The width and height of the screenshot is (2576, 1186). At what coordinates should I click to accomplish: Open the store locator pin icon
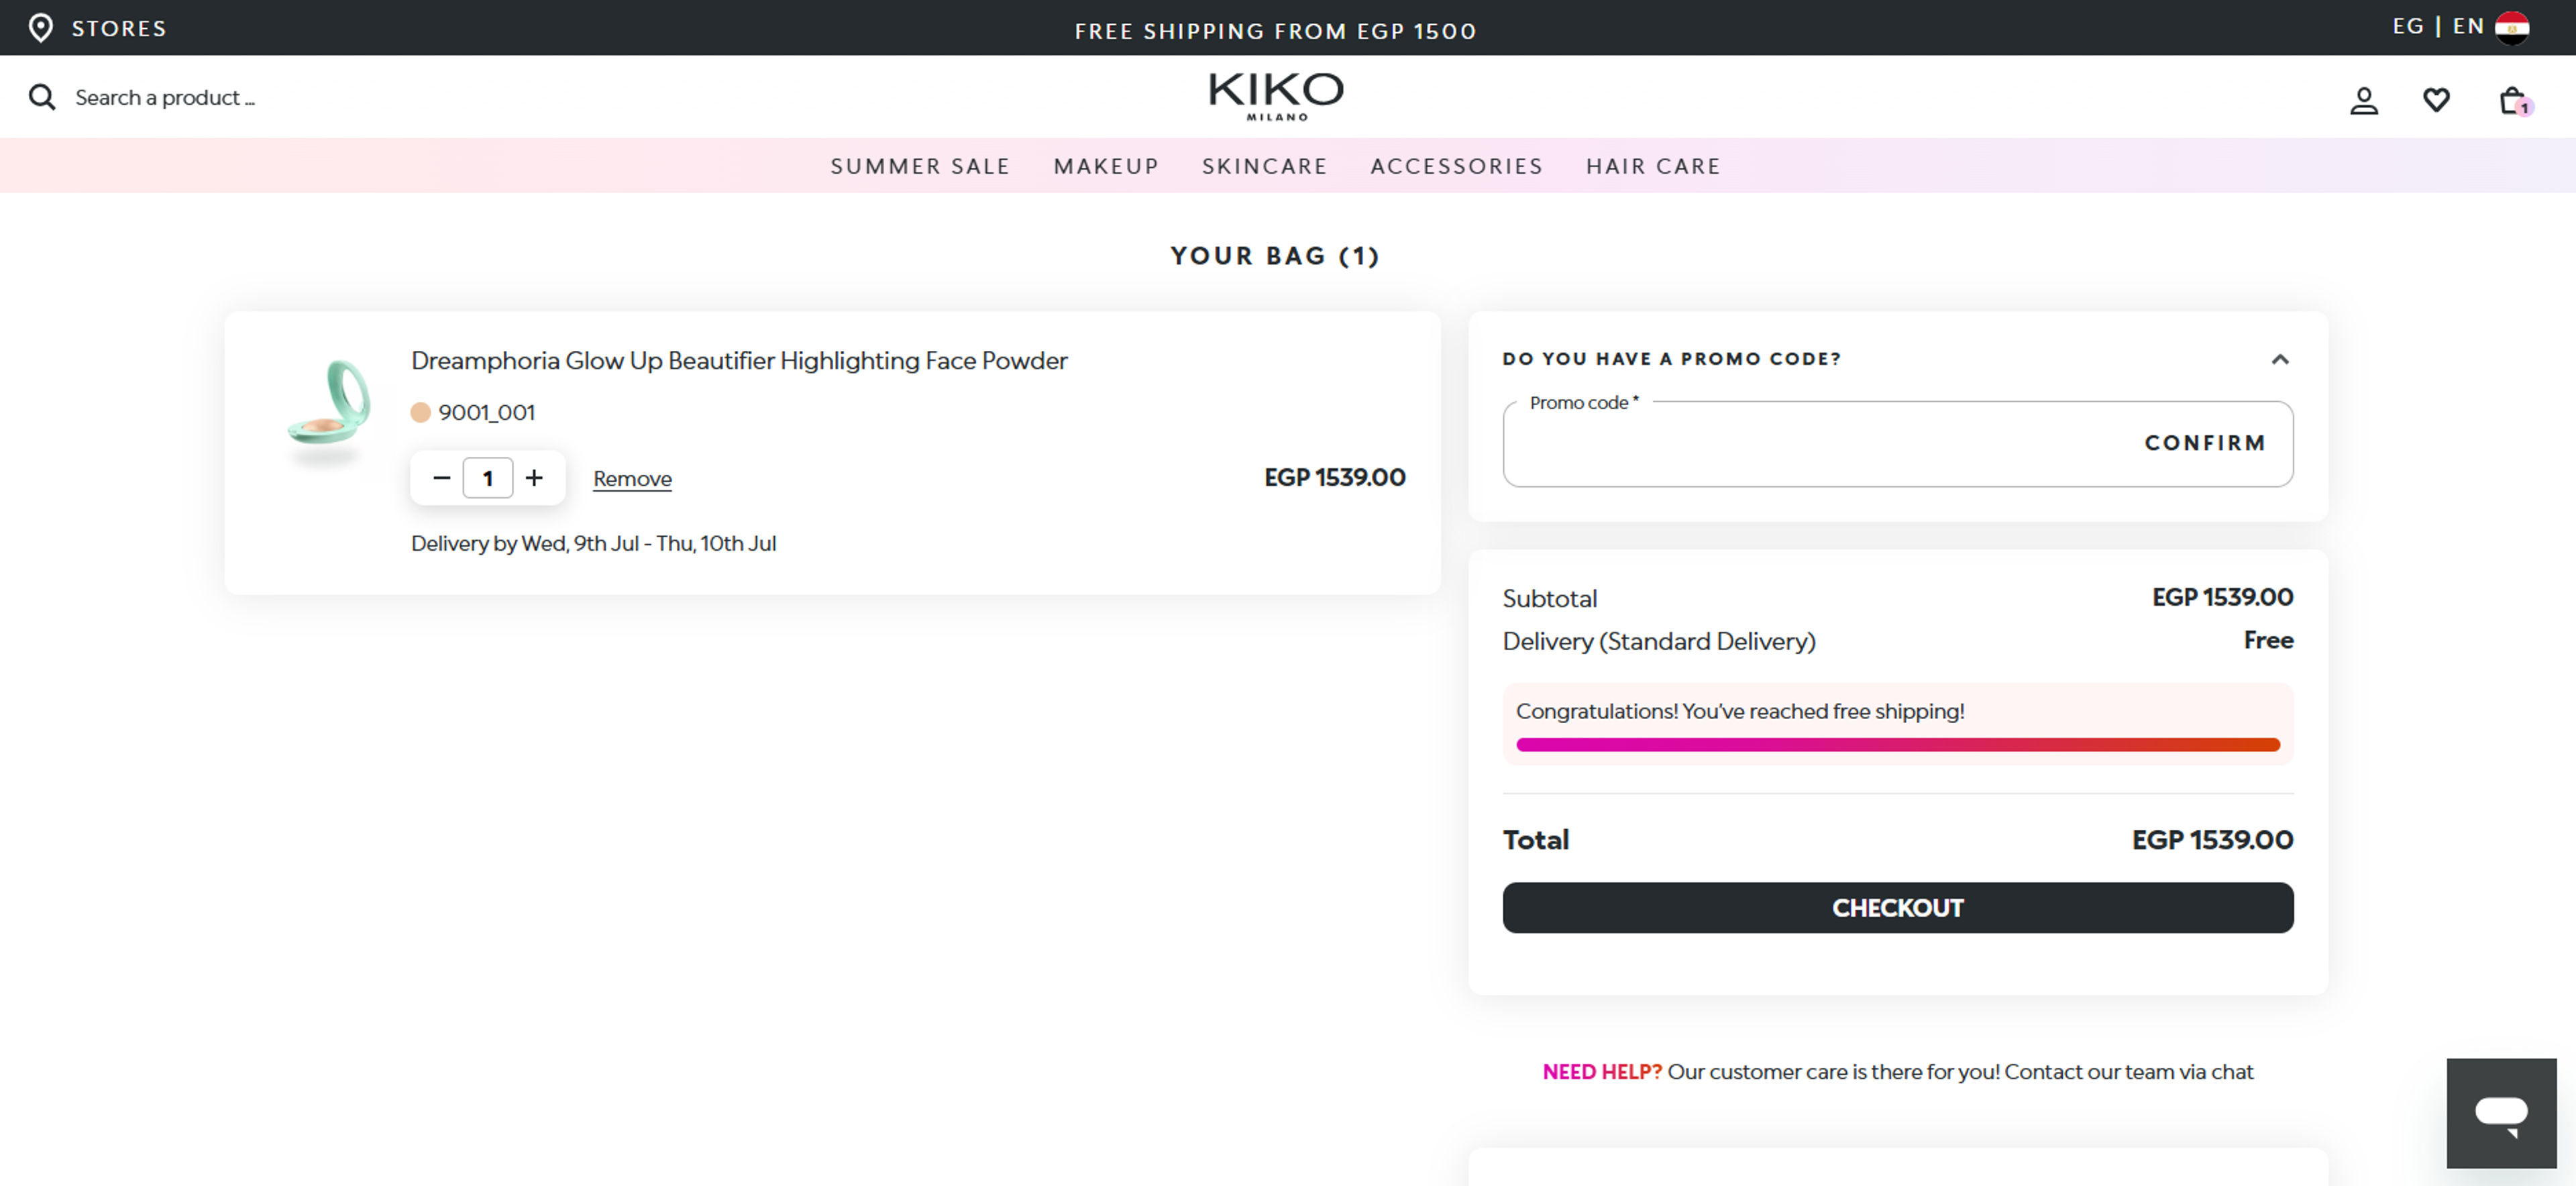40,28
